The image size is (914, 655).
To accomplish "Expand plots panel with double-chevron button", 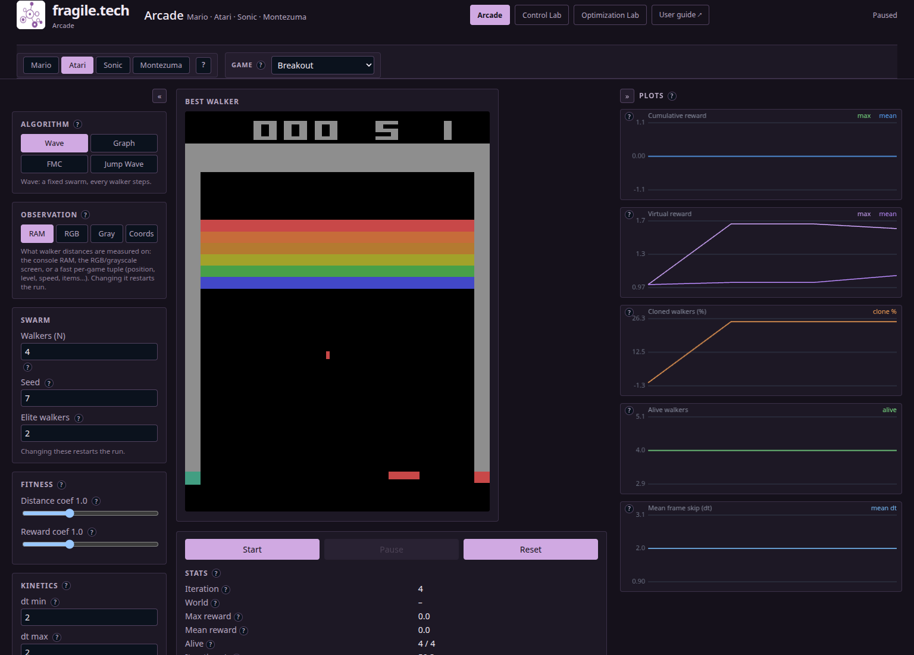I will click(x=627, y=96).
